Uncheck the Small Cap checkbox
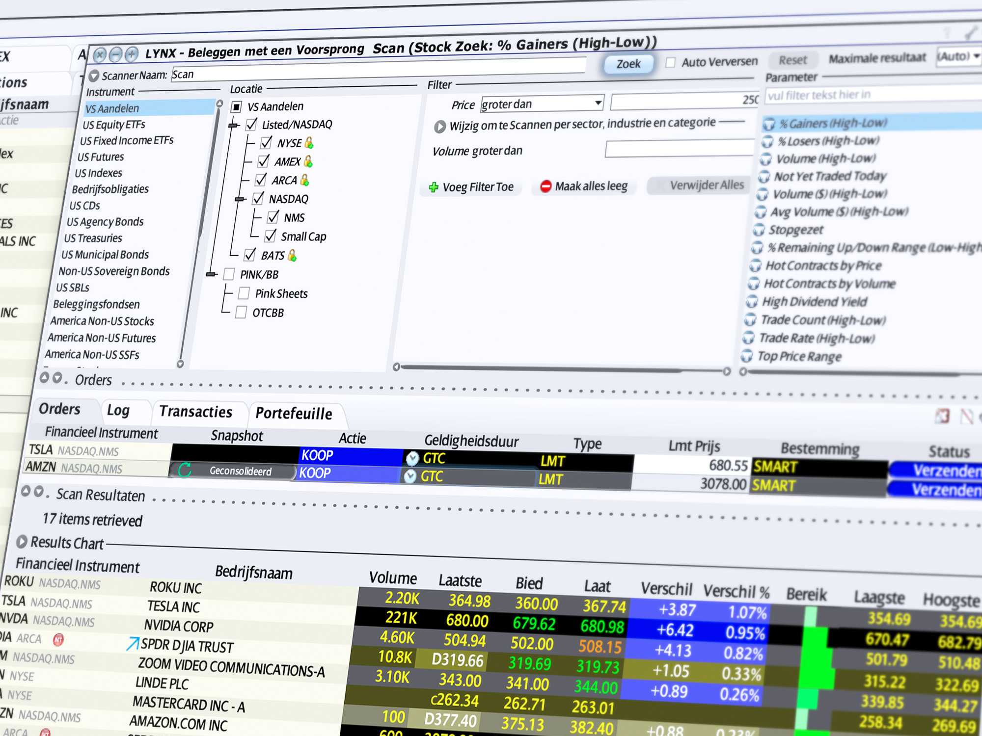 coord(270,236)
